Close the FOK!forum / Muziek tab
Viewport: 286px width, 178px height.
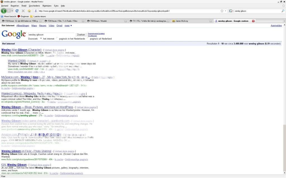point(126,21)
